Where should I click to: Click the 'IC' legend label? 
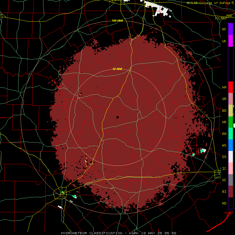coord(224,168)
